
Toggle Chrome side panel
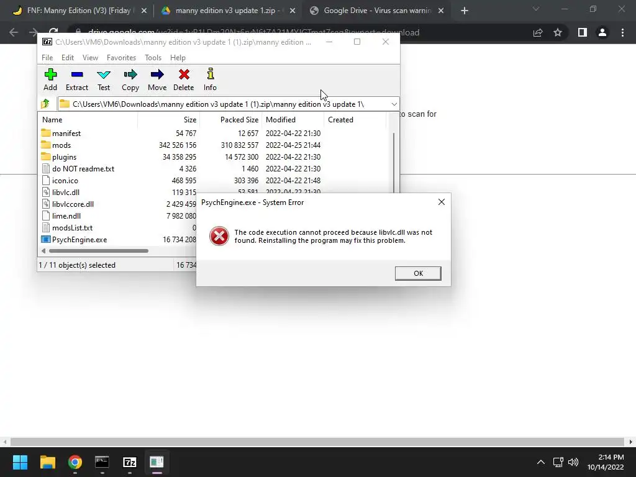coord(583,32)
